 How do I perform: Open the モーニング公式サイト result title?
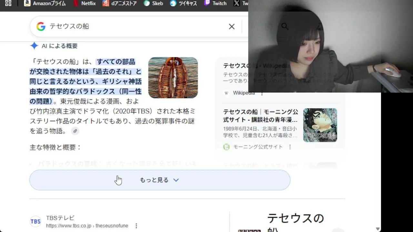tap(261, 116)
